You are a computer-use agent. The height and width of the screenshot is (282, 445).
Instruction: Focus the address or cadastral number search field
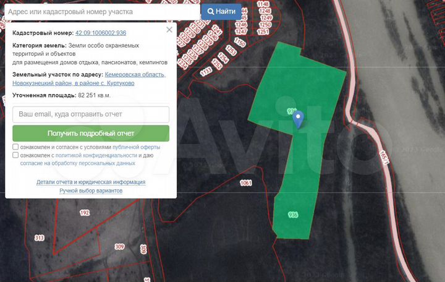click(102, 12)
